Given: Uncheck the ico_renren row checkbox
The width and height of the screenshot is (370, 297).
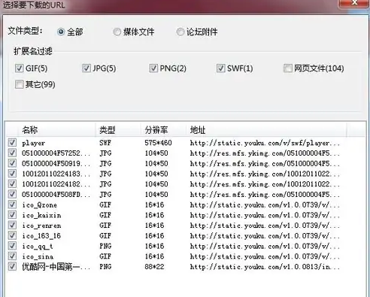Looking at the screenshot, I should coord(12,225).
